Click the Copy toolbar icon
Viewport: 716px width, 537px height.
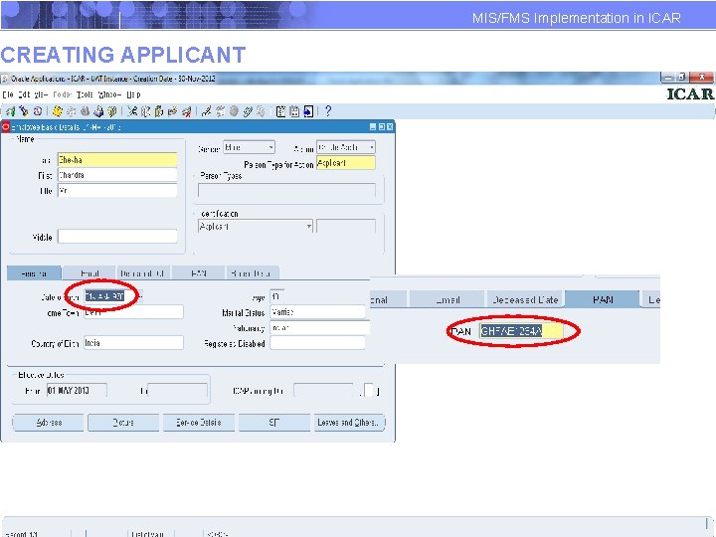[x=145, y=111]
